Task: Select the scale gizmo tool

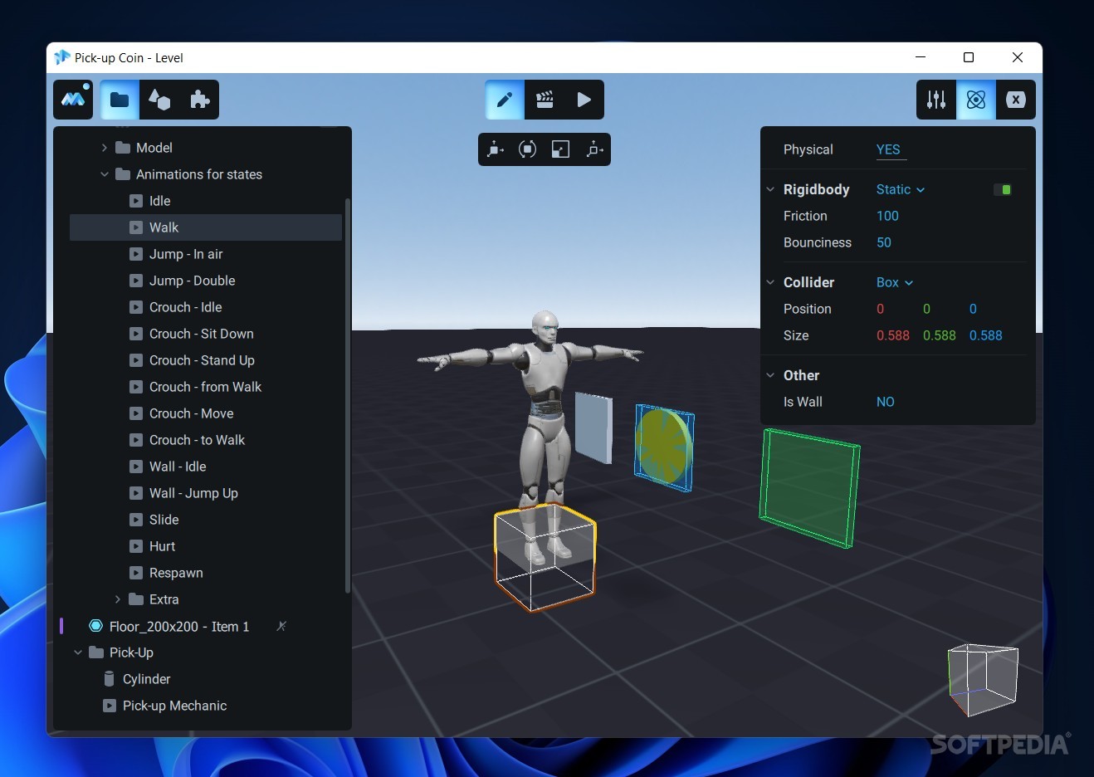Action: (x=560, y=149)
